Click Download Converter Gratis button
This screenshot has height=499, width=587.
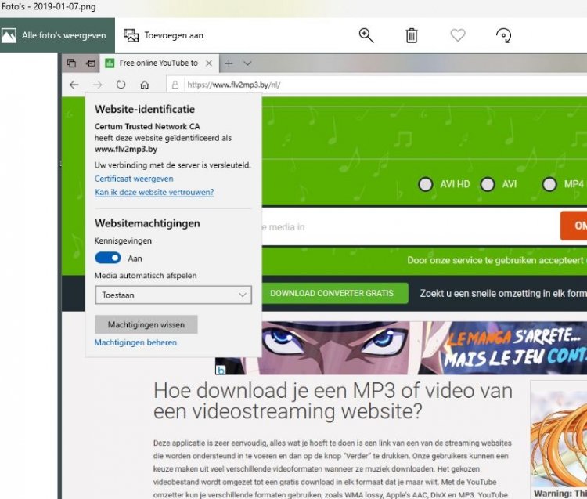[331, 293]
